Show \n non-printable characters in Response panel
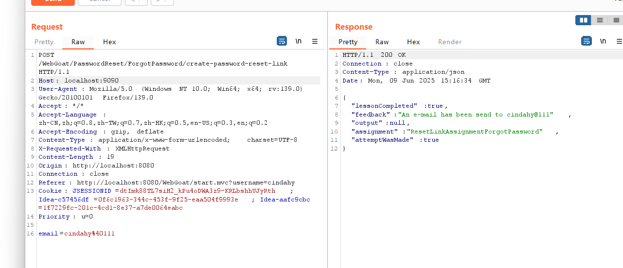The height and width of the screenshot is (268, 623). pyautogui.click(x=603, y=41)
